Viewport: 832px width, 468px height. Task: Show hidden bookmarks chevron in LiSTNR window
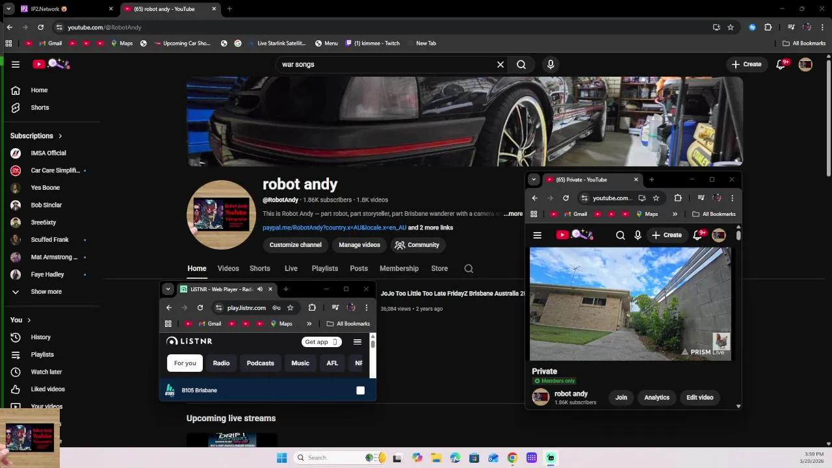click(309, 324)
